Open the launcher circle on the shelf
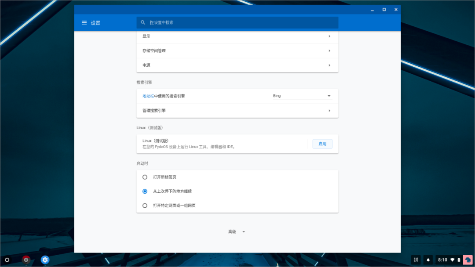475x267 pixels. [x=7, y=260]
